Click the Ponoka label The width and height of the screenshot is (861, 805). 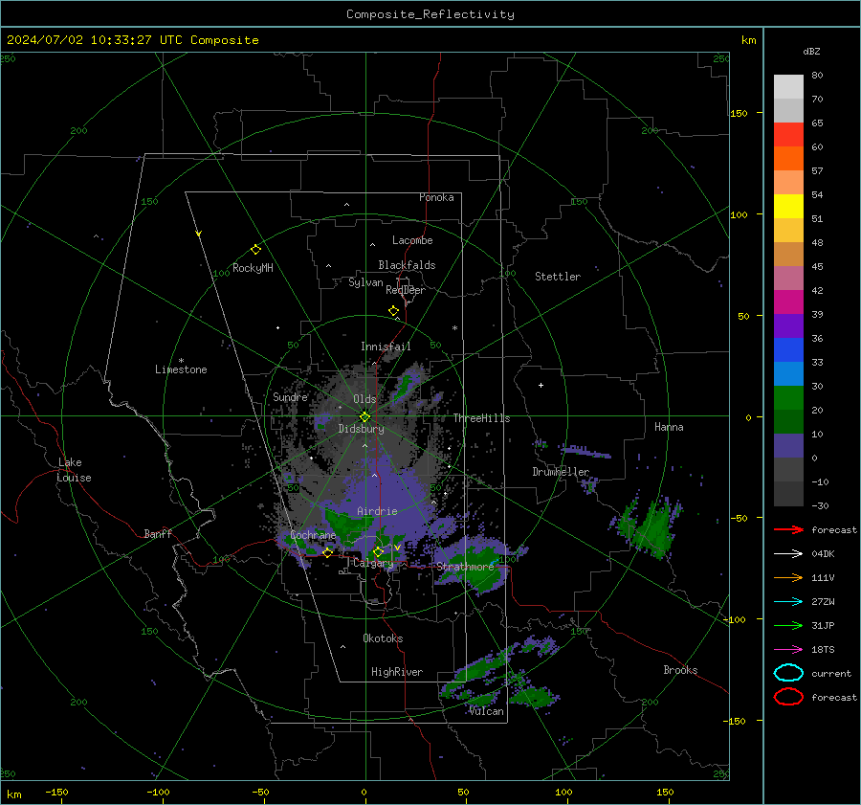coord(436,197)
